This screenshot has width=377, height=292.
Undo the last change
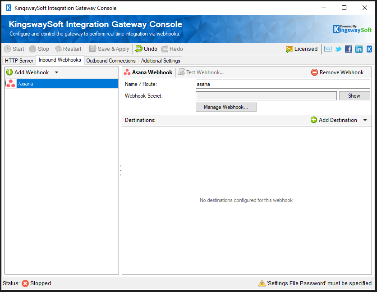(147, 49)
